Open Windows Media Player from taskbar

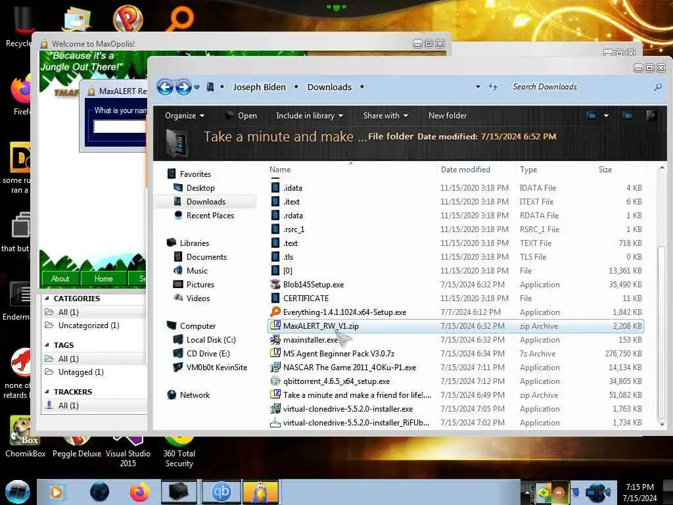(x=57, y=492)
